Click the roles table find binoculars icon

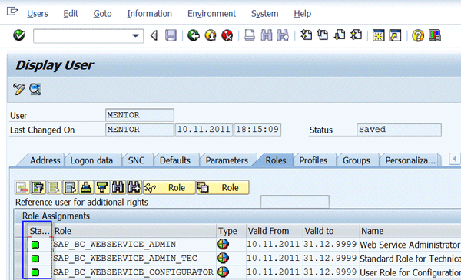click(118, 187)
